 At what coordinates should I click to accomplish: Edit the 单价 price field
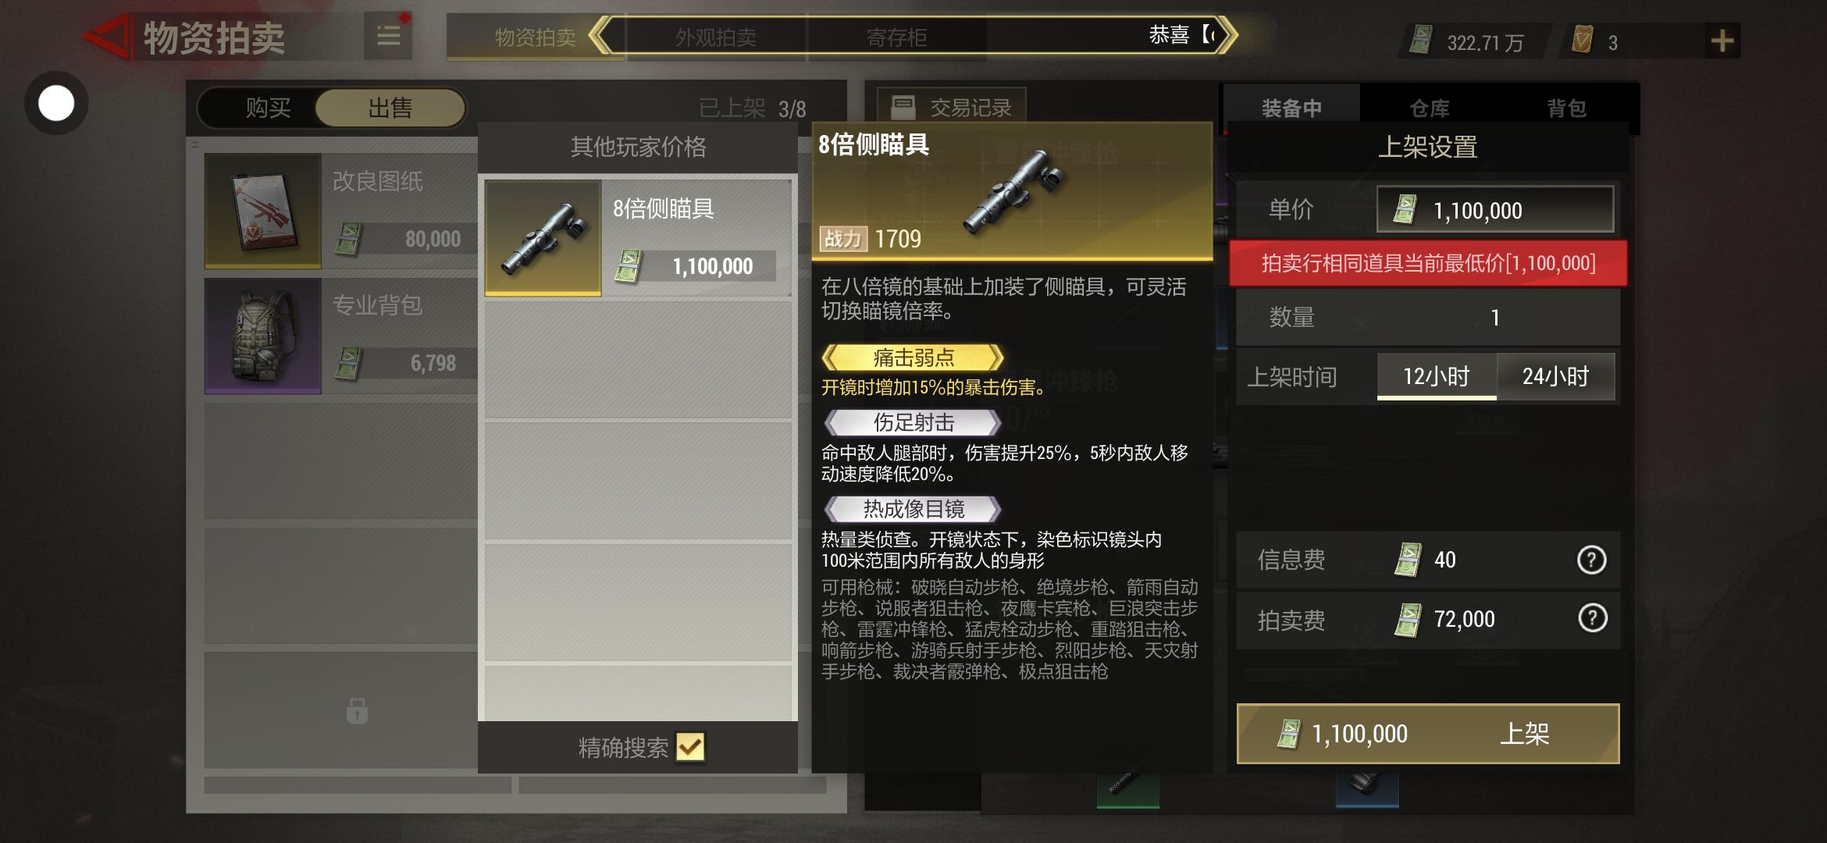(x=1495, y=209)
